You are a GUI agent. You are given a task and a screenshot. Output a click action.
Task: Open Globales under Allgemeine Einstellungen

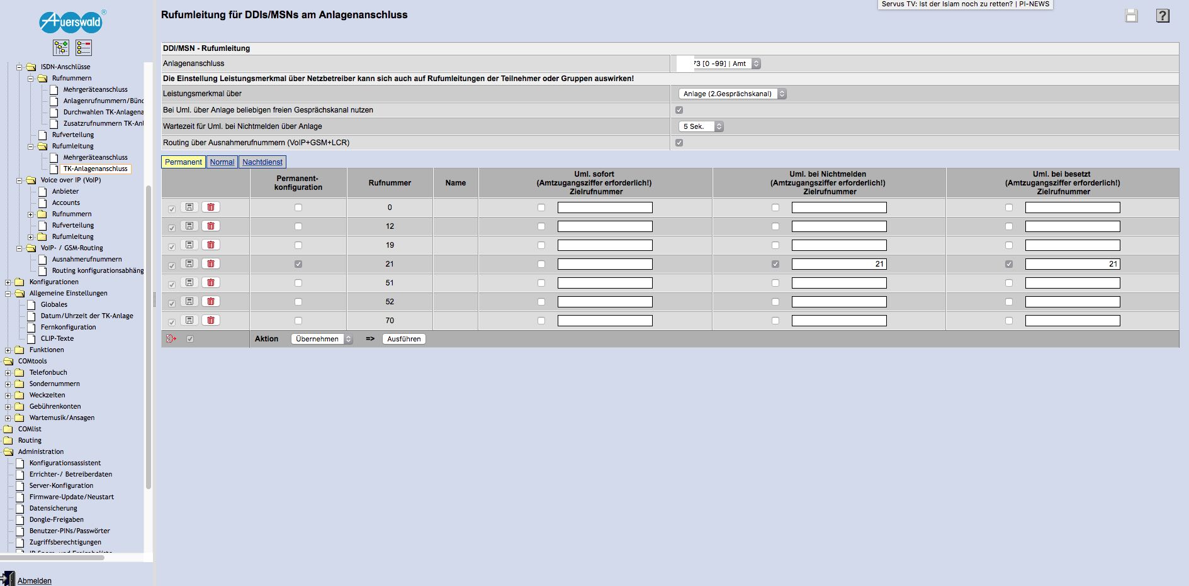[54, 304]
